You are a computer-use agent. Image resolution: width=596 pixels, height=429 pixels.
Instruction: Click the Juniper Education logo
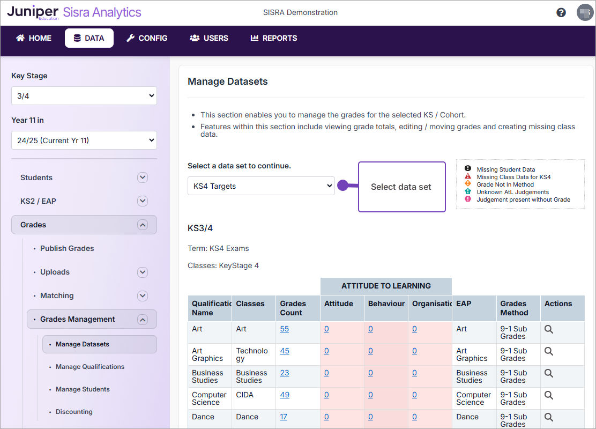[34, 12]
